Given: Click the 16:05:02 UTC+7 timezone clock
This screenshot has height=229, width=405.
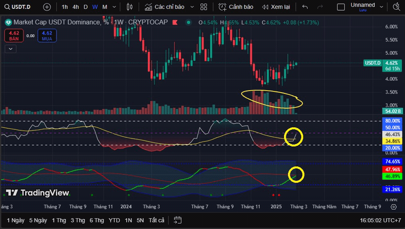Looking at the screenshot, I should (x=380, y=220).
